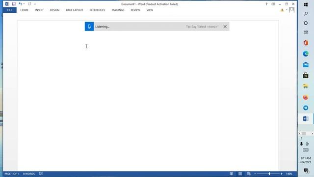This screenshot has height=177, width=314.
Task: Expand the account warning dropdown arrow
Action: coord(287,10)
